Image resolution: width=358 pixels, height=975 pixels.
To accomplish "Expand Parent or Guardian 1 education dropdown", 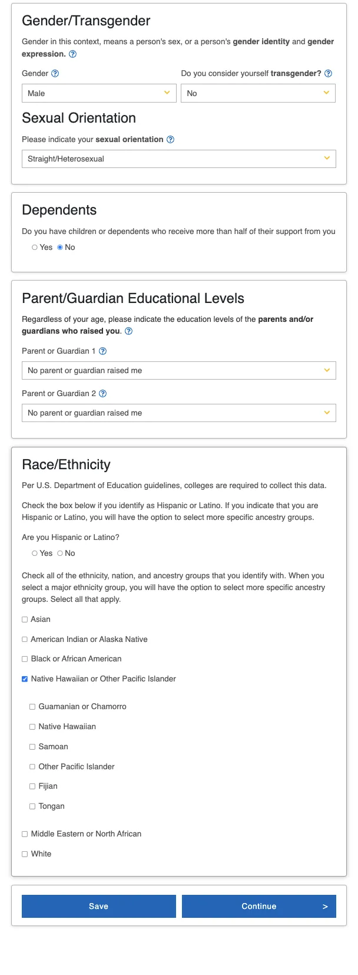I will 179,371.
